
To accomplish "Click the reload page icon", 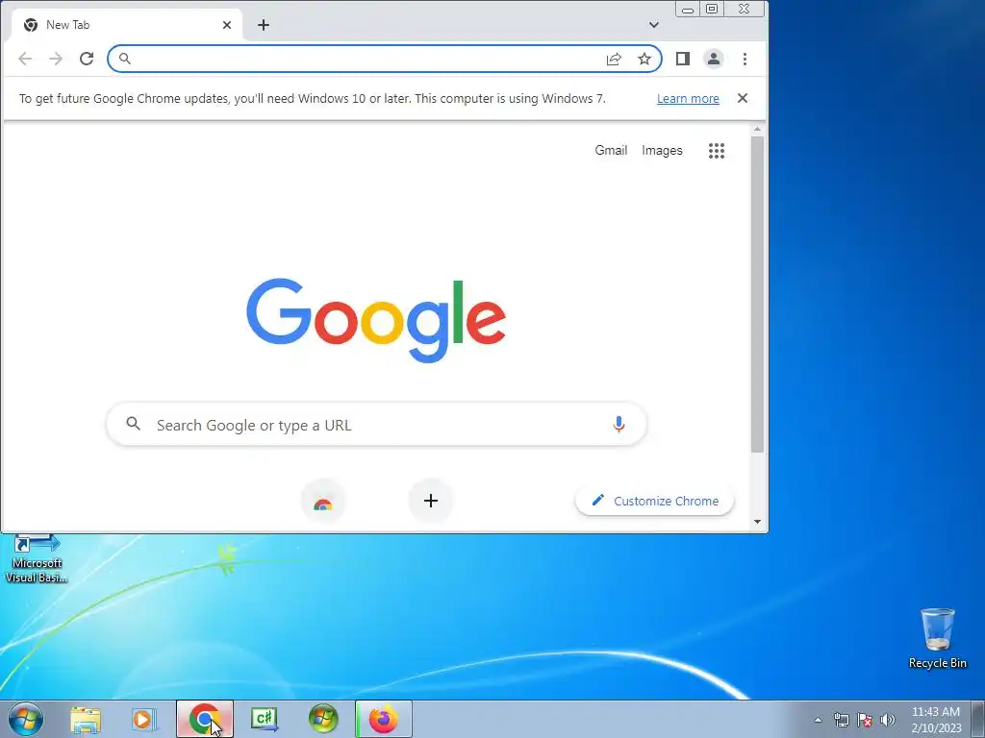I will tap(87, 59).
